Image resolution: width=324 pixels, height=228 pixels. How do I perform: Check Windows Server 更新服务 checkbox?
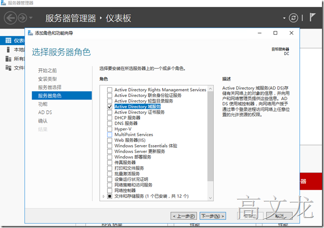[110, 151]
